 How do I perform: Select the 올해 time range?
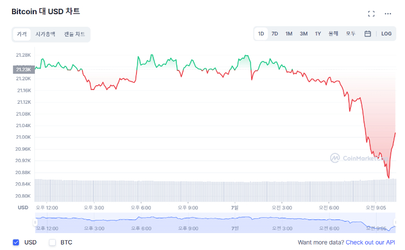pyautogui.click(x=333, y=34)
